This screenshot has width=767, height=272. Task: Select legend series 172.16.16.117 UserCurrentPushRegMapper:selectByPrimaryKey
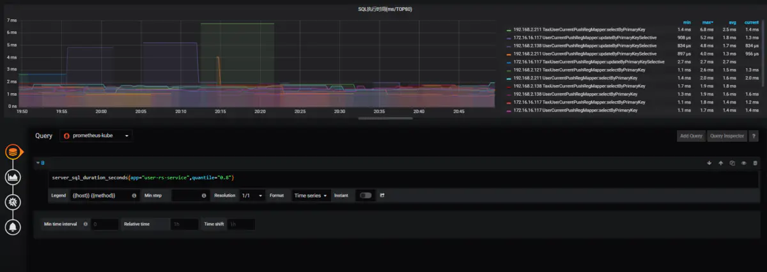[575, 110]
